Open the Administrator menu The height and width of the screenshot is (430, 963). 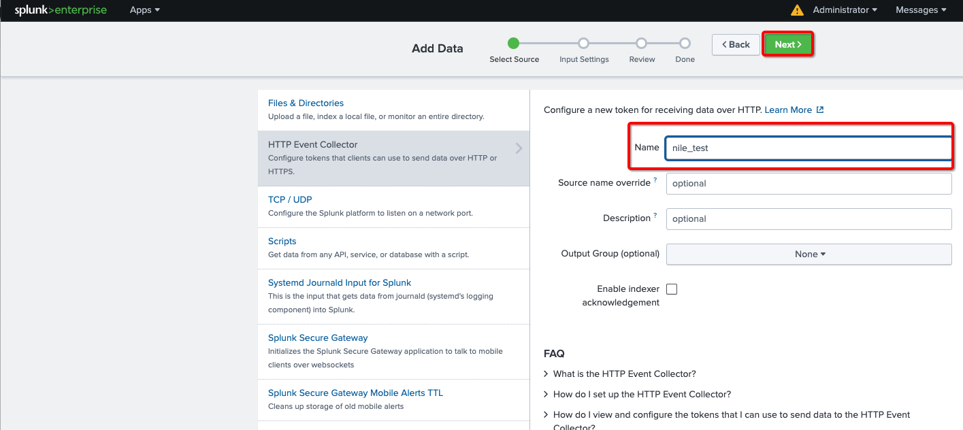coord(845,10)
